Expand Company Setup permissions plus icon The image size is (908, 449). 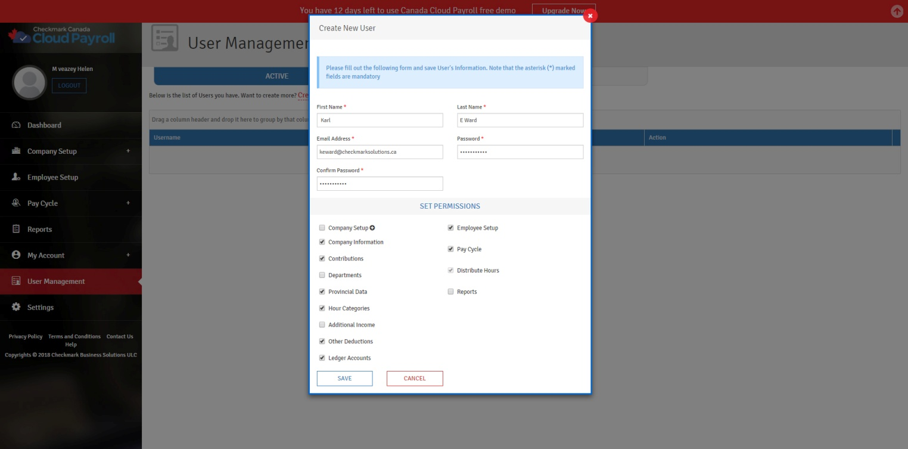[372, 228]
